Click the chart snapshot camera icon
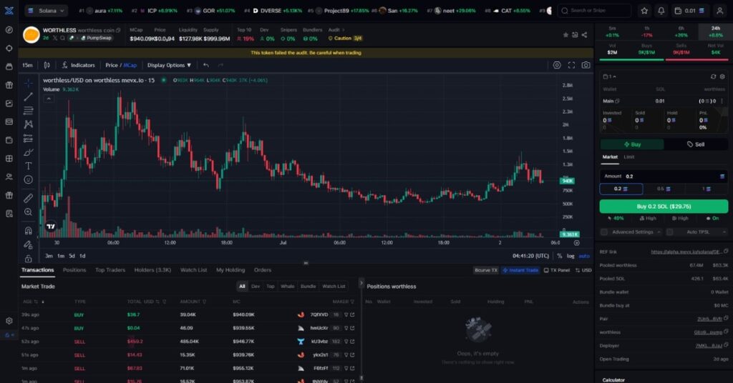The image size is (733, 383). coord(586,65)
